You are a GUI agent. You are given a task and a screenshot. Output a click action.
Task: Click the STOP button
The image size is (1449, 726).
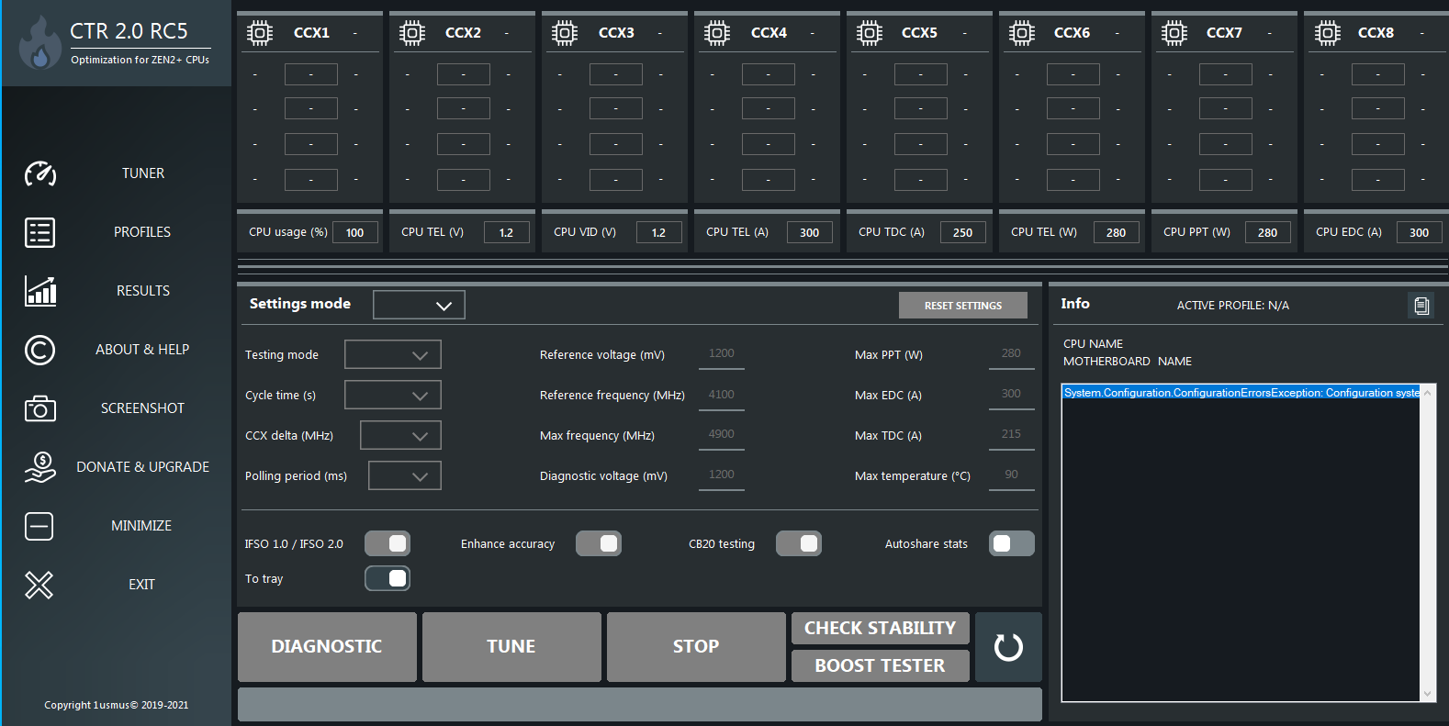tap(696, 647)
